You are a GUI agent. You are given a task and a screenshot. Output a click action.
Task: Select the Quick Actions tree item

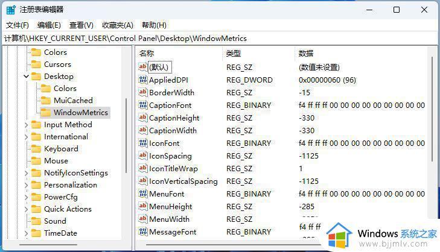[x=68, y=209]
